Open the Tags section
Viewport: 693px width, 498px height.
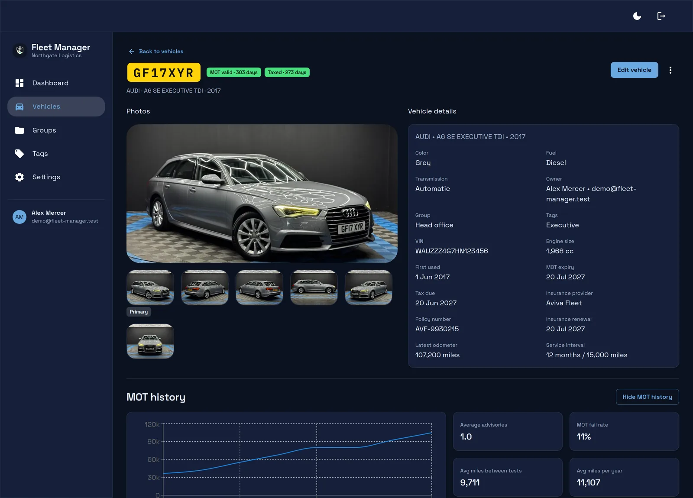tap(56, 153)
